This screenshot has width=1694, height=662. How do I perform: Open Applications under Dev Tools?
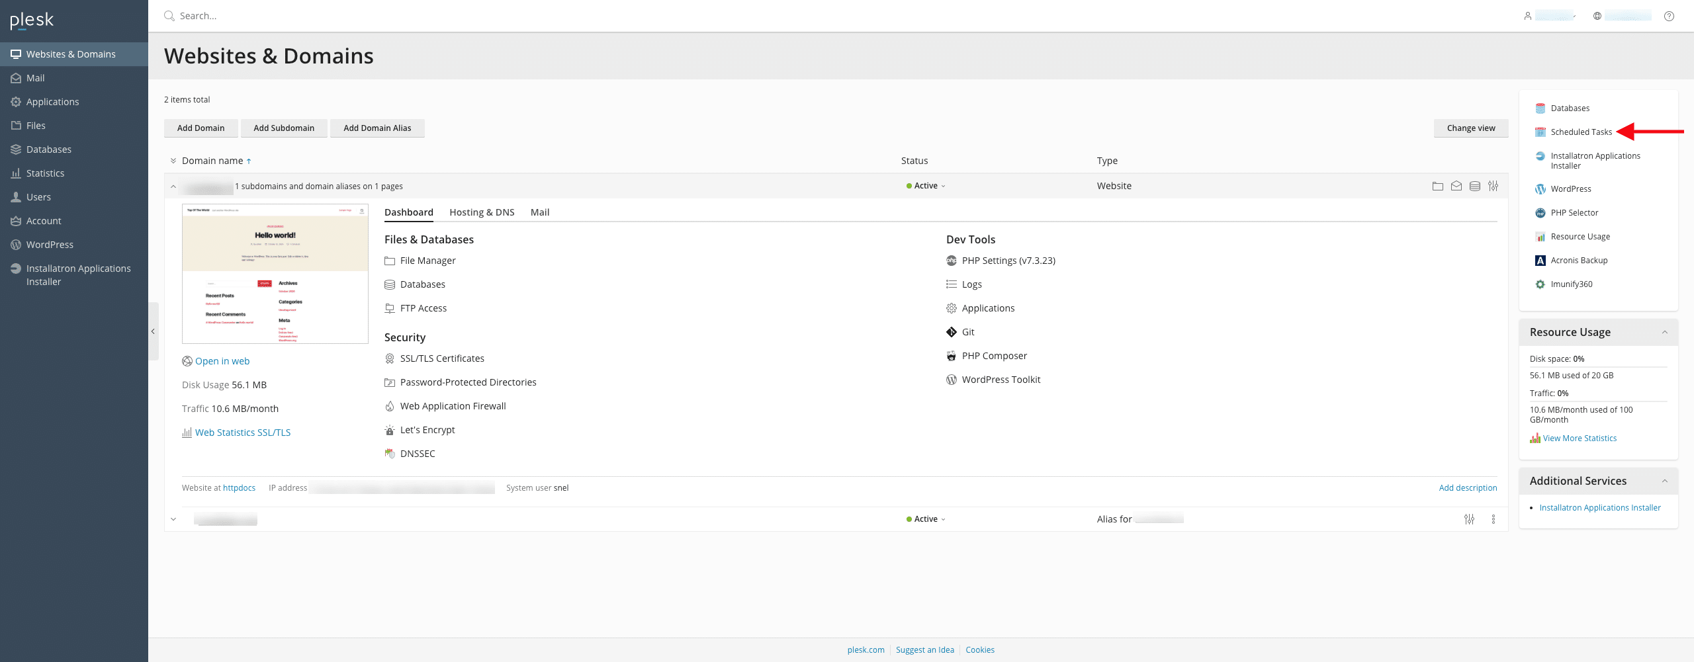point(981,308)
